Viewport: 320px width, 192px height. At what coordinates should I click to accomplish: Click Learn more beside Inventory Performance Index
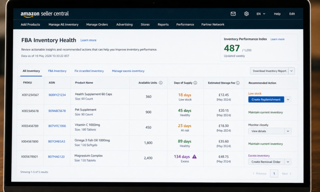(277, 39)
